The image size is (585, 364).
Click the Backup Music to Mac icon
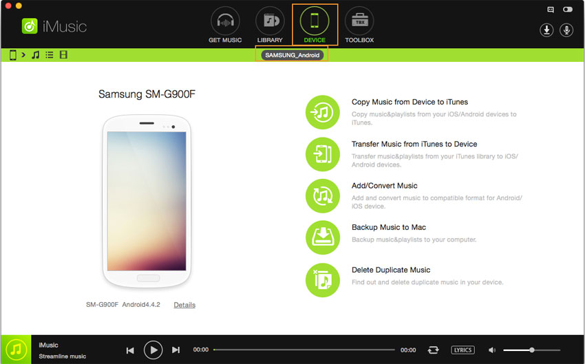coord(323,237)
